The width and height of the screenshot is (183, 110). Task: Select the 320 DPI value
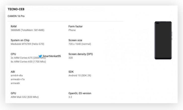coord(71,58)
